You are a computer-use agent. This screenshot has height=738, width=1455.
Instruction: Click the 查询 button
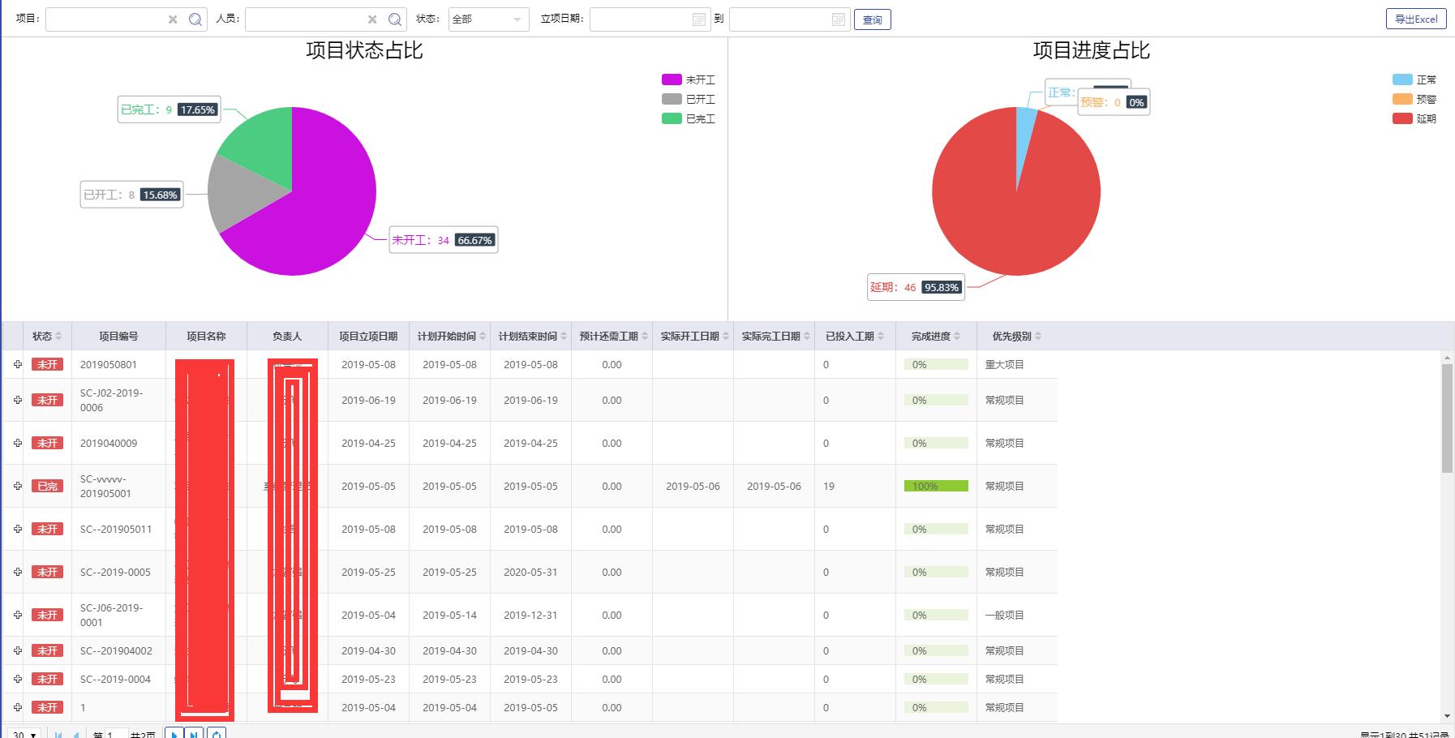[x=872, y=19]
